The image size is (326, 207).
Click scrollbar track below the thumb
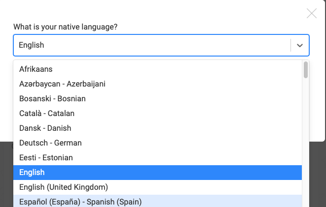click(306, 148)
